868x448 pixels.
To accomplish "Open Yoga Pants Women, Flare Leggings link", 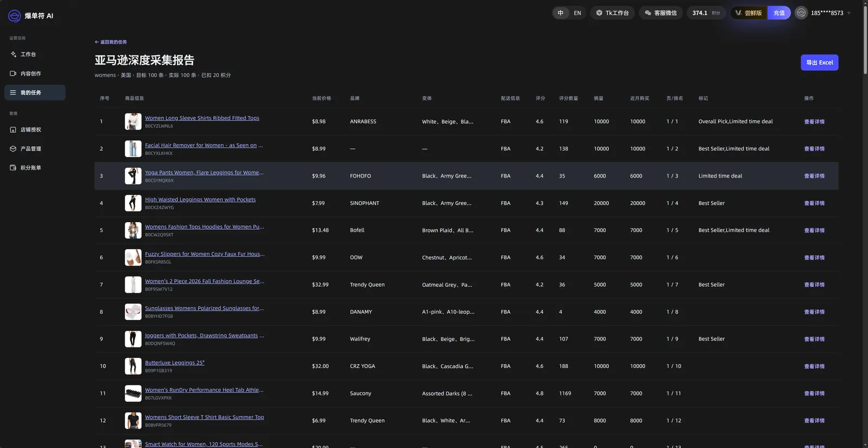I will click(x=204, y=172).
